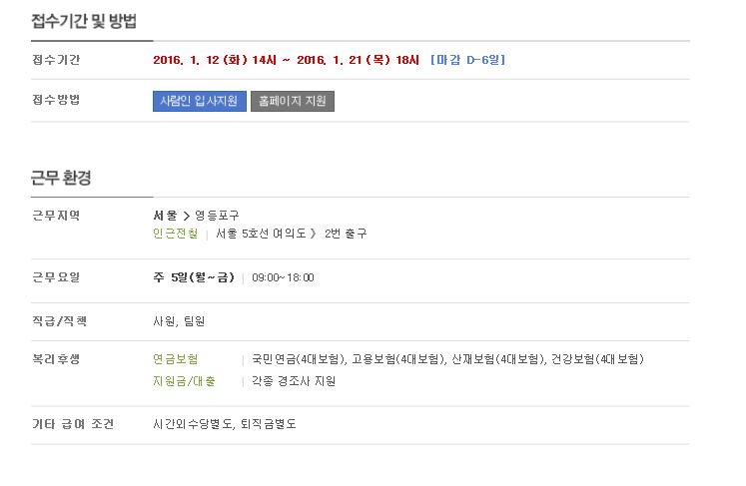Click 국민연금(4대보험) insurance list text

299,359
